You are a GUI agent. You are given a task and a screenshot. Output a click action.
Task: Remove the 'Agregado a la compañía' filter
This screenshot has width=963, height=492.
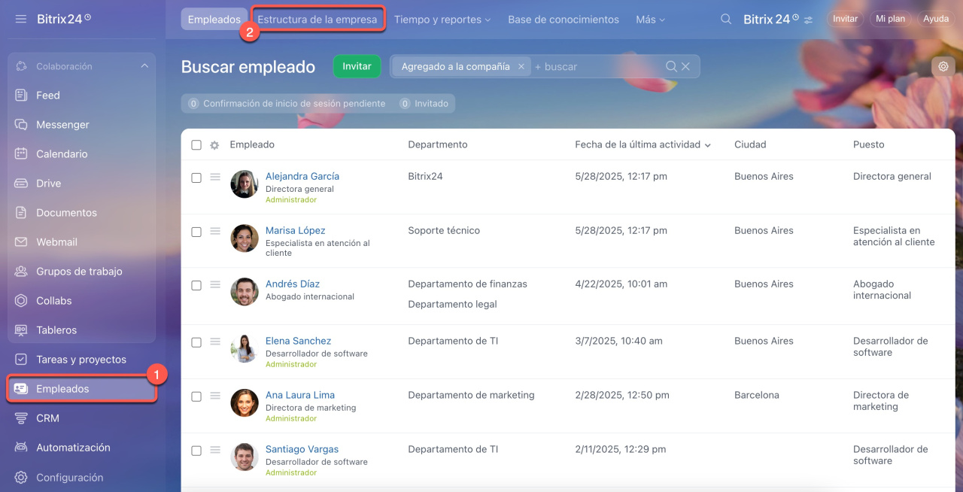[521, 67]
